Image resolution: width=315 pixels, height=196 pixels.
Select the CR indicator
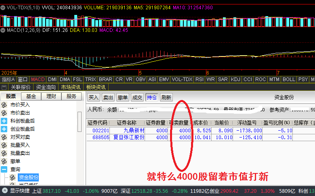(x=119, y=79)
